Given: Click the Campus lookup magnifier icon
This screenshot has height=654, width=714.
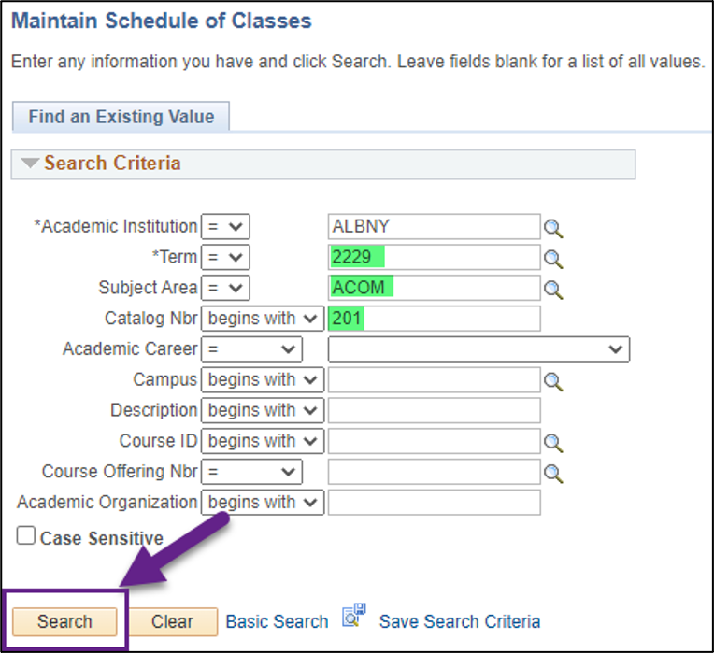Looking at the screenshot, I should [553, 381].
